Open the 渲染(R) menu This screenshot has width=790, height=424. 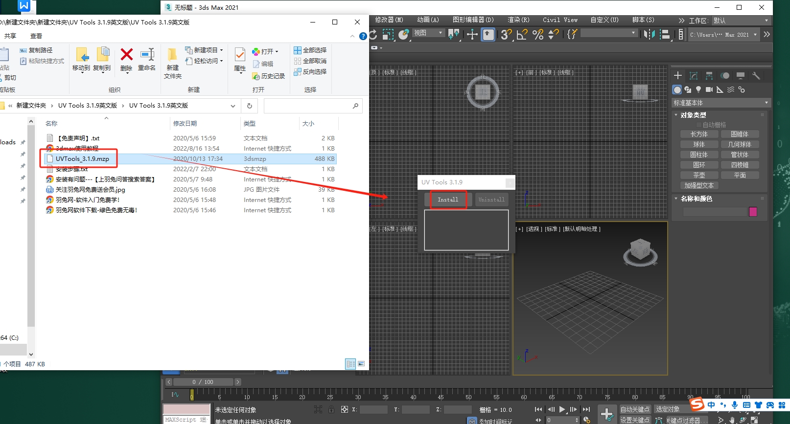518,20
